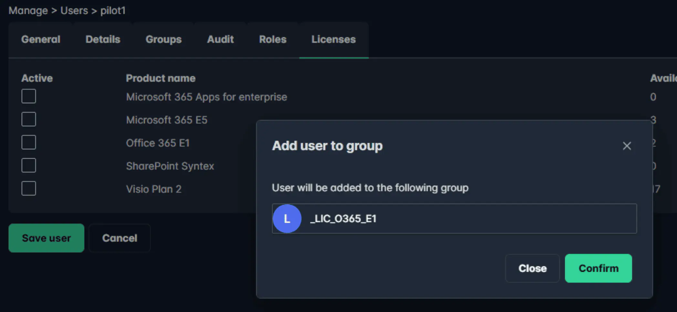Viewport: 677px width, 312px height.
Task: Select the Visio Plan 2 checkbox
Action: (x=29, y=189)
